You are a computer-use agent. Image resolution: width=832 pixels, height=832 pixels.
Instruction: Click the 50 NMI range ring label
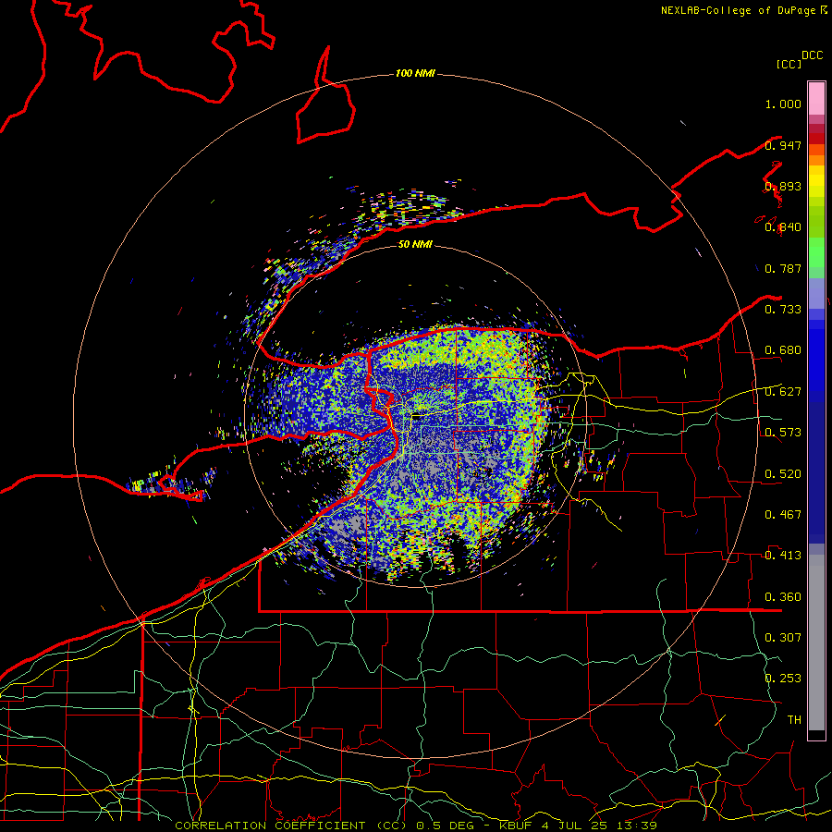(415, 244)
